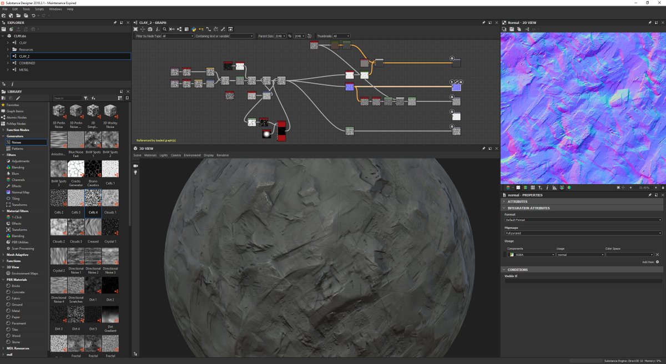Open Containing text or variable dropdown
Screen dimensions: 666x364
pos(242,36)
